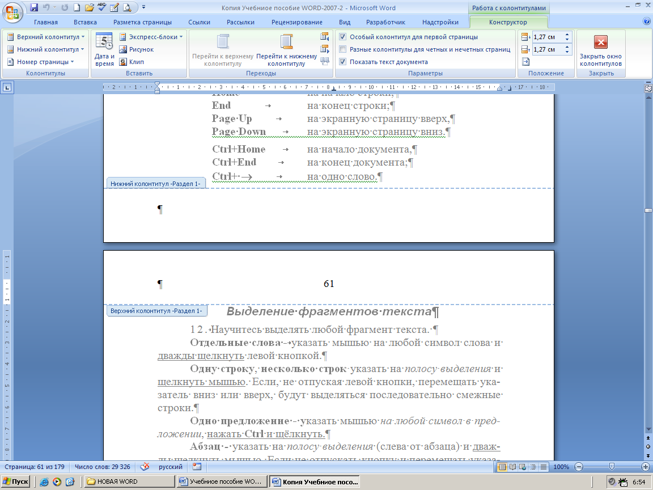Go to previous section header icon
The width and height of the screenshot is (653, 490).
(324, 37)
